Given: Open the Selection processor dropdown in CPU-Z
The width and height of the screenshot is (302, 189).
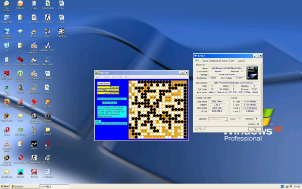Looking at the screenshot, I should click(218, 119).
